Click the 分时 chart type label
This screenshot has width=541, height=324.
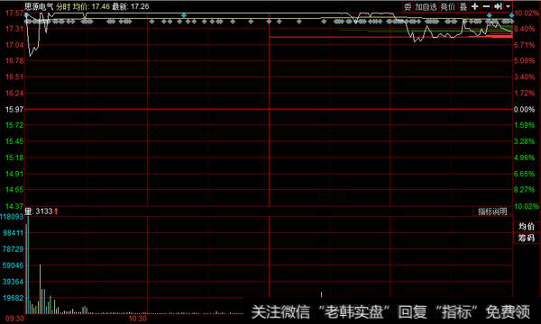tap(63, 6)
